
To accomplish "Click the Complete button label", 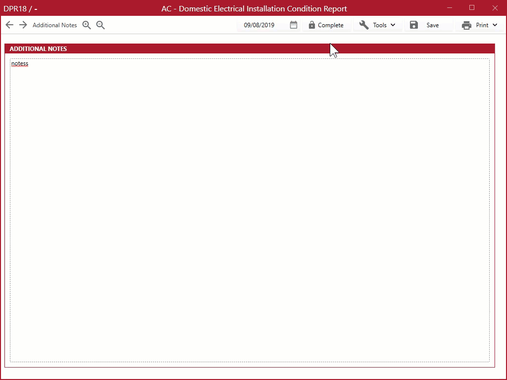I will 330,25.
